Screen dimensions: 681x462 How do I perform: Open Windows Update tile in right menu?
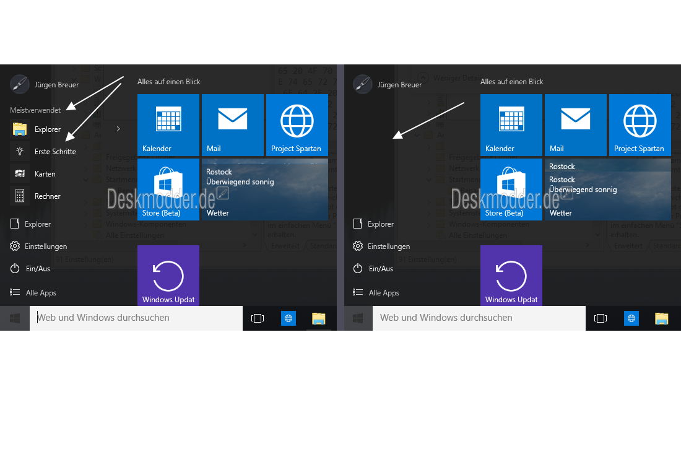[x=511, y=276]
